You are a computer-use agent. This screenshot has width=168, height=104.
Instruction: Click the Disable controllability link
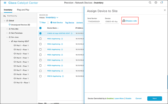coord(128,98)
